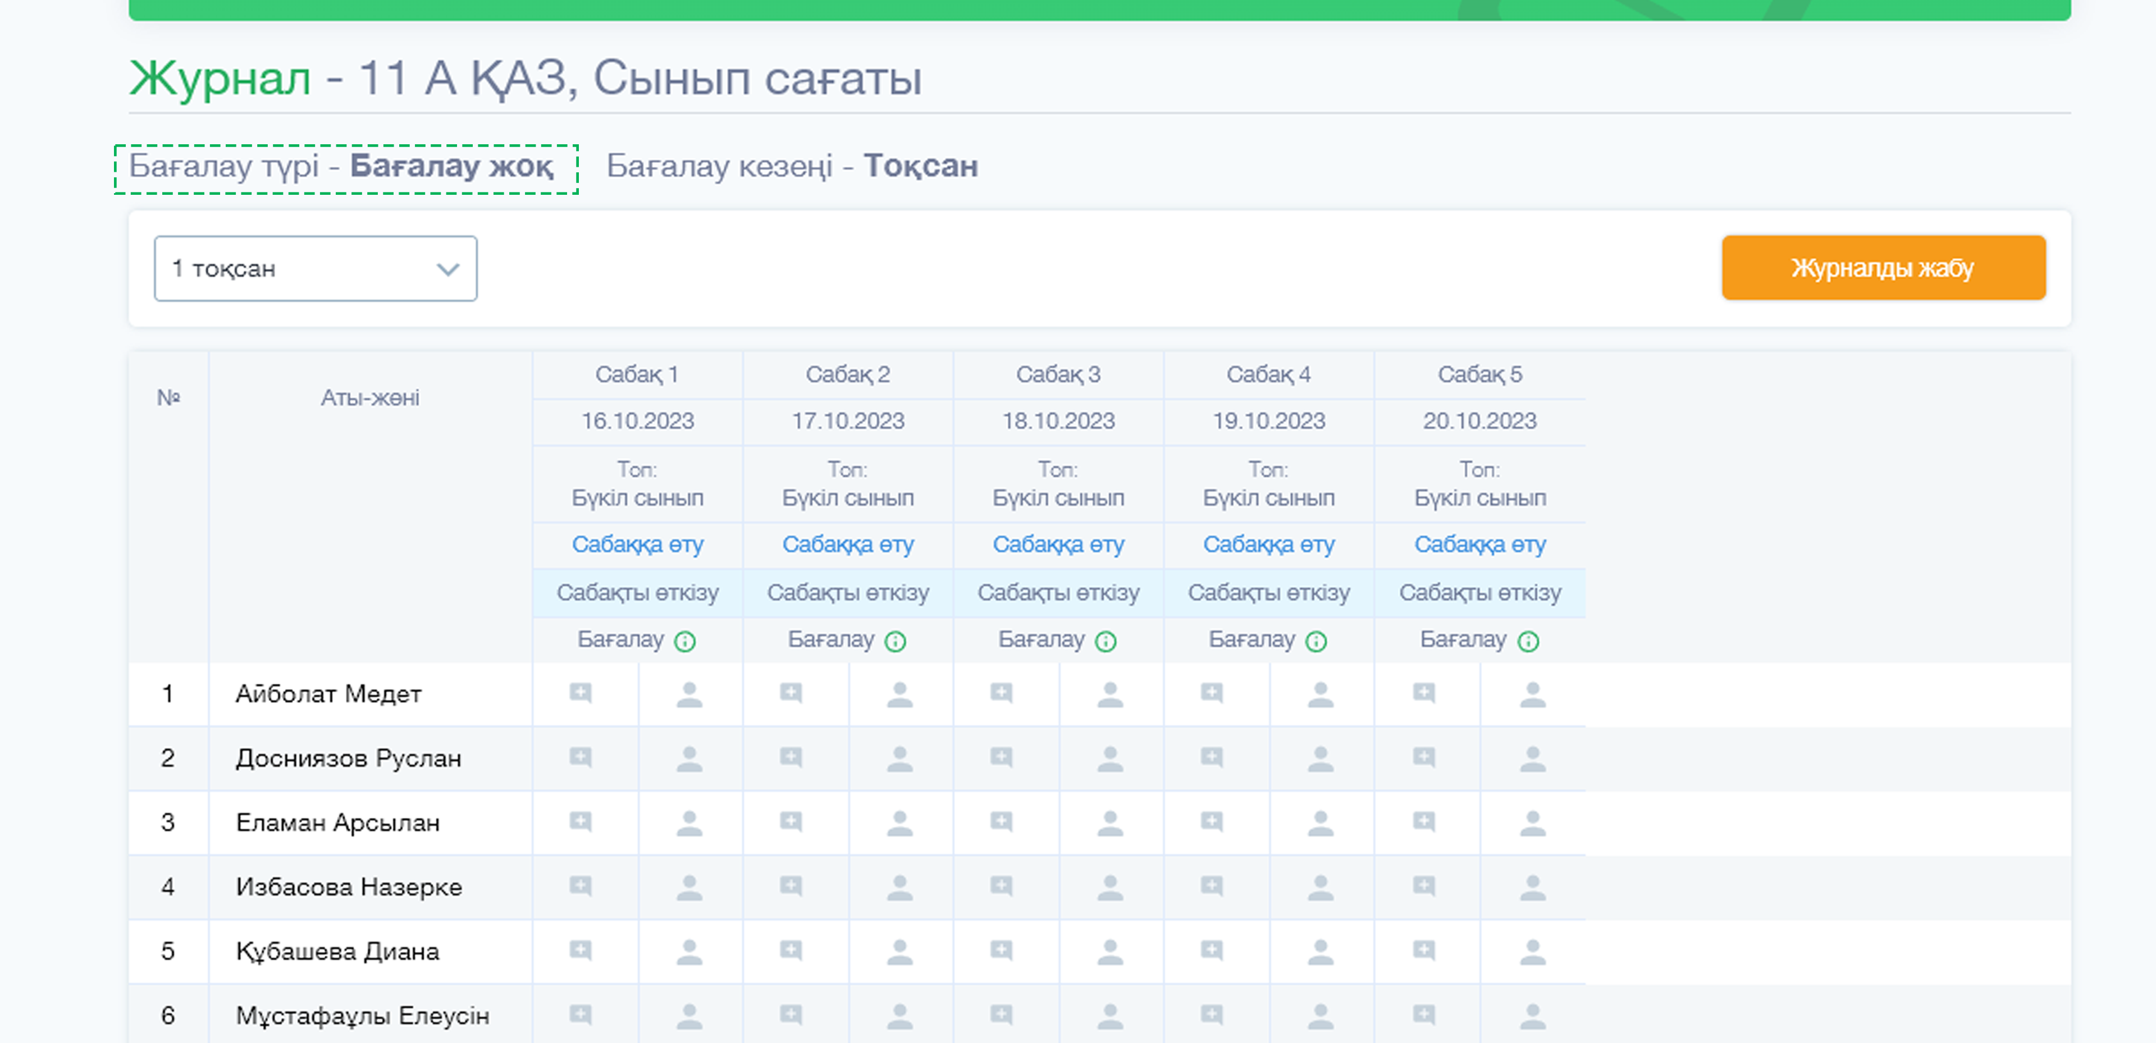The image size is (2156, 1043).
Task: Show Бағалау info icon for Сабақ 1
Action: click(x=686, y=641)
